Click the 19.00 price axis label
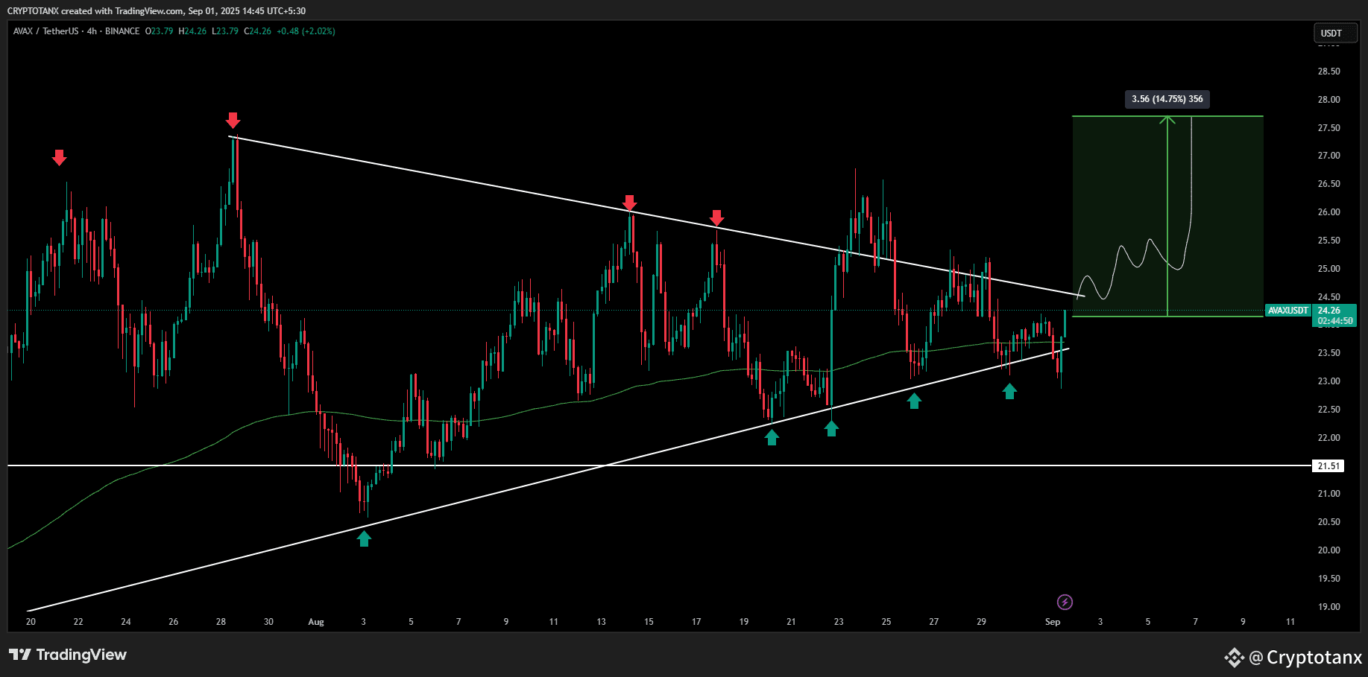The image size is (1368, 677). coord(1328,607)
